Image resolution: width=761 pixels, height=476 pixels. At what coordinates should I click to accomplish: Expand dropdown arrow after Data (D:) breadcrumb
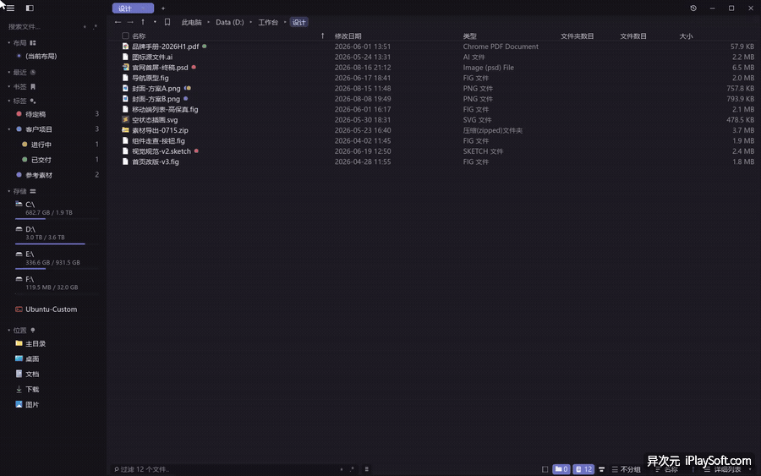[x=251, y=22]
